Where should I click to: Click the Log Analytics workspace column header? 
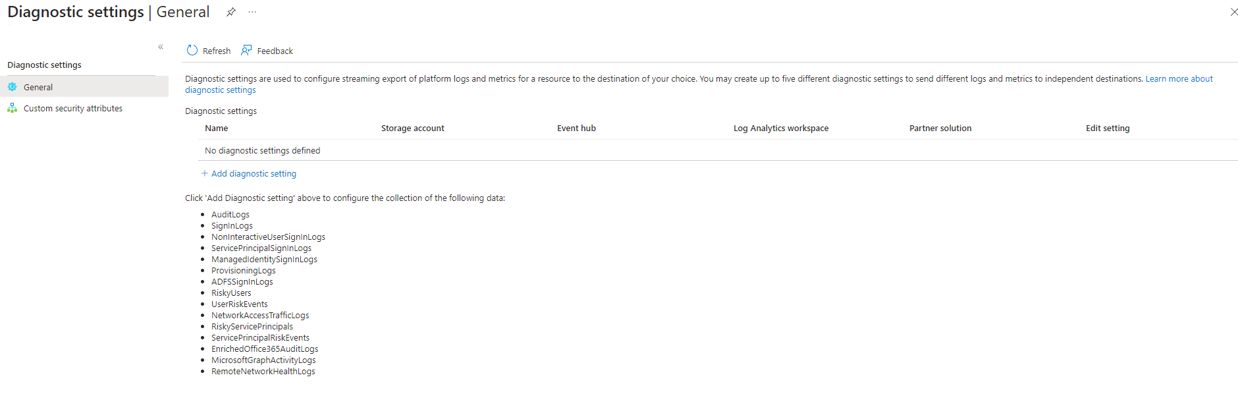[x=781, y=128]
